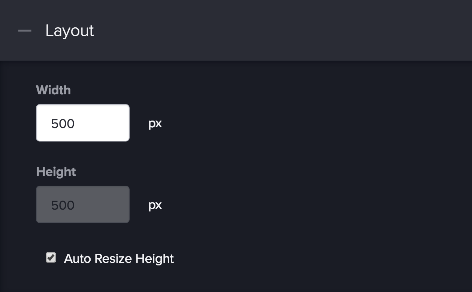The height and width of the screenshot is (292, 472).
Task: Click the Width label
Action: (x=53, y=90)
